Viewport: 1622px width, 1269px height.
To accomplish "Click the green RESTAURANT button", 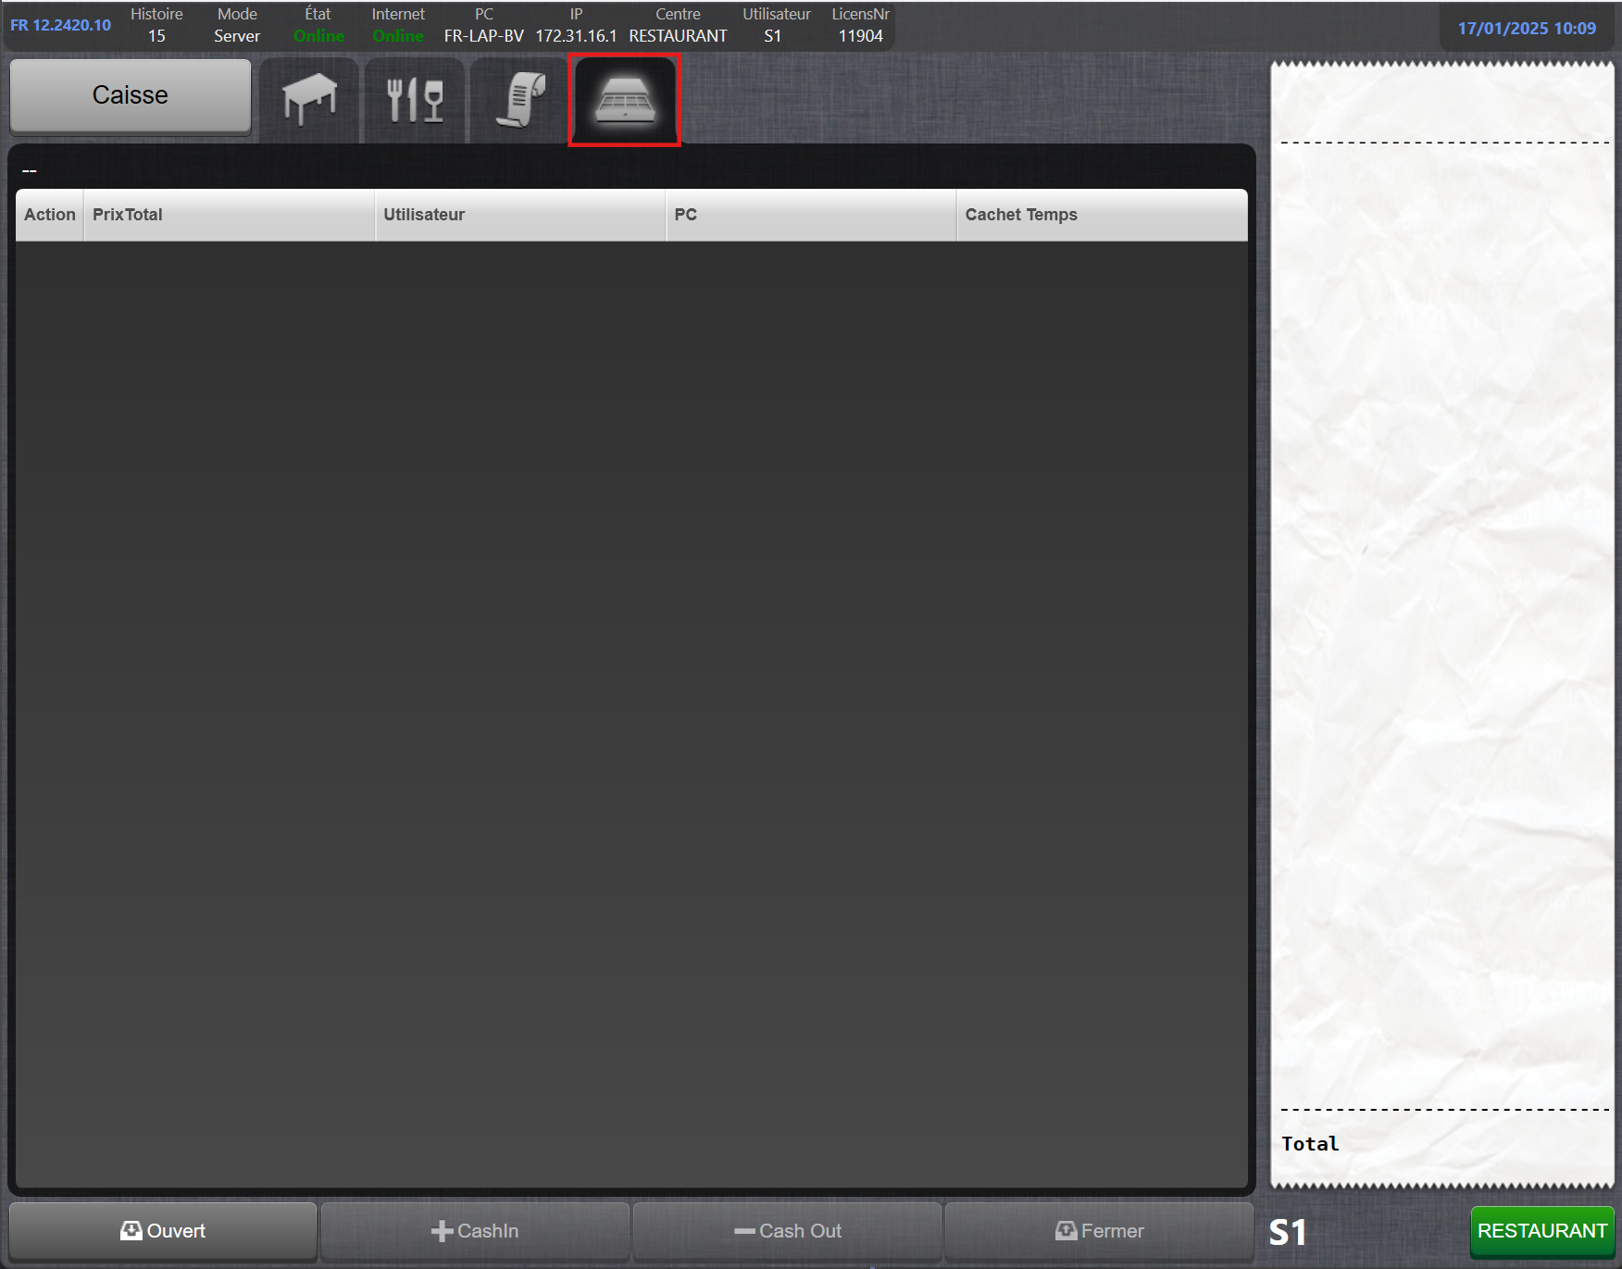I will (x=1541, y=1231).
